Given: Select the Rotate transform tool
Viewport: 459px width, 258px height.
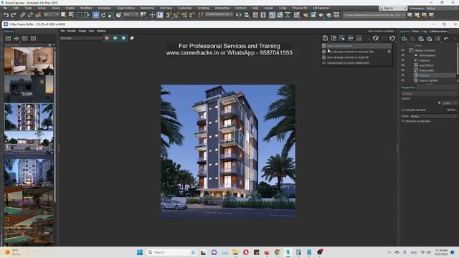Looking at the screenshot, I should point(103,15).
